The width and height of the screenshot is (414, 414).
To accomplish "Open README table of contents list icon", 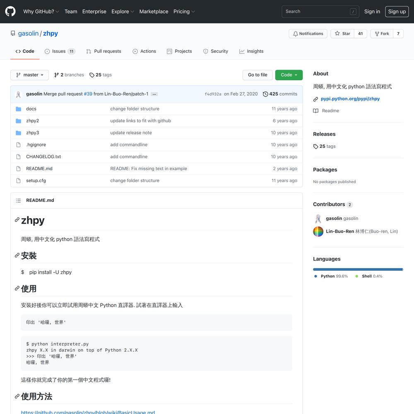I will click(x=18, y=200).
